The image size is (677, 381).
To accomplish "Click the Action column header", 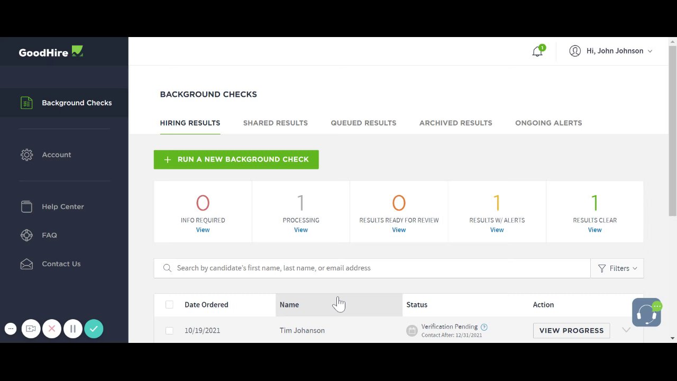I will click(543, 304).
